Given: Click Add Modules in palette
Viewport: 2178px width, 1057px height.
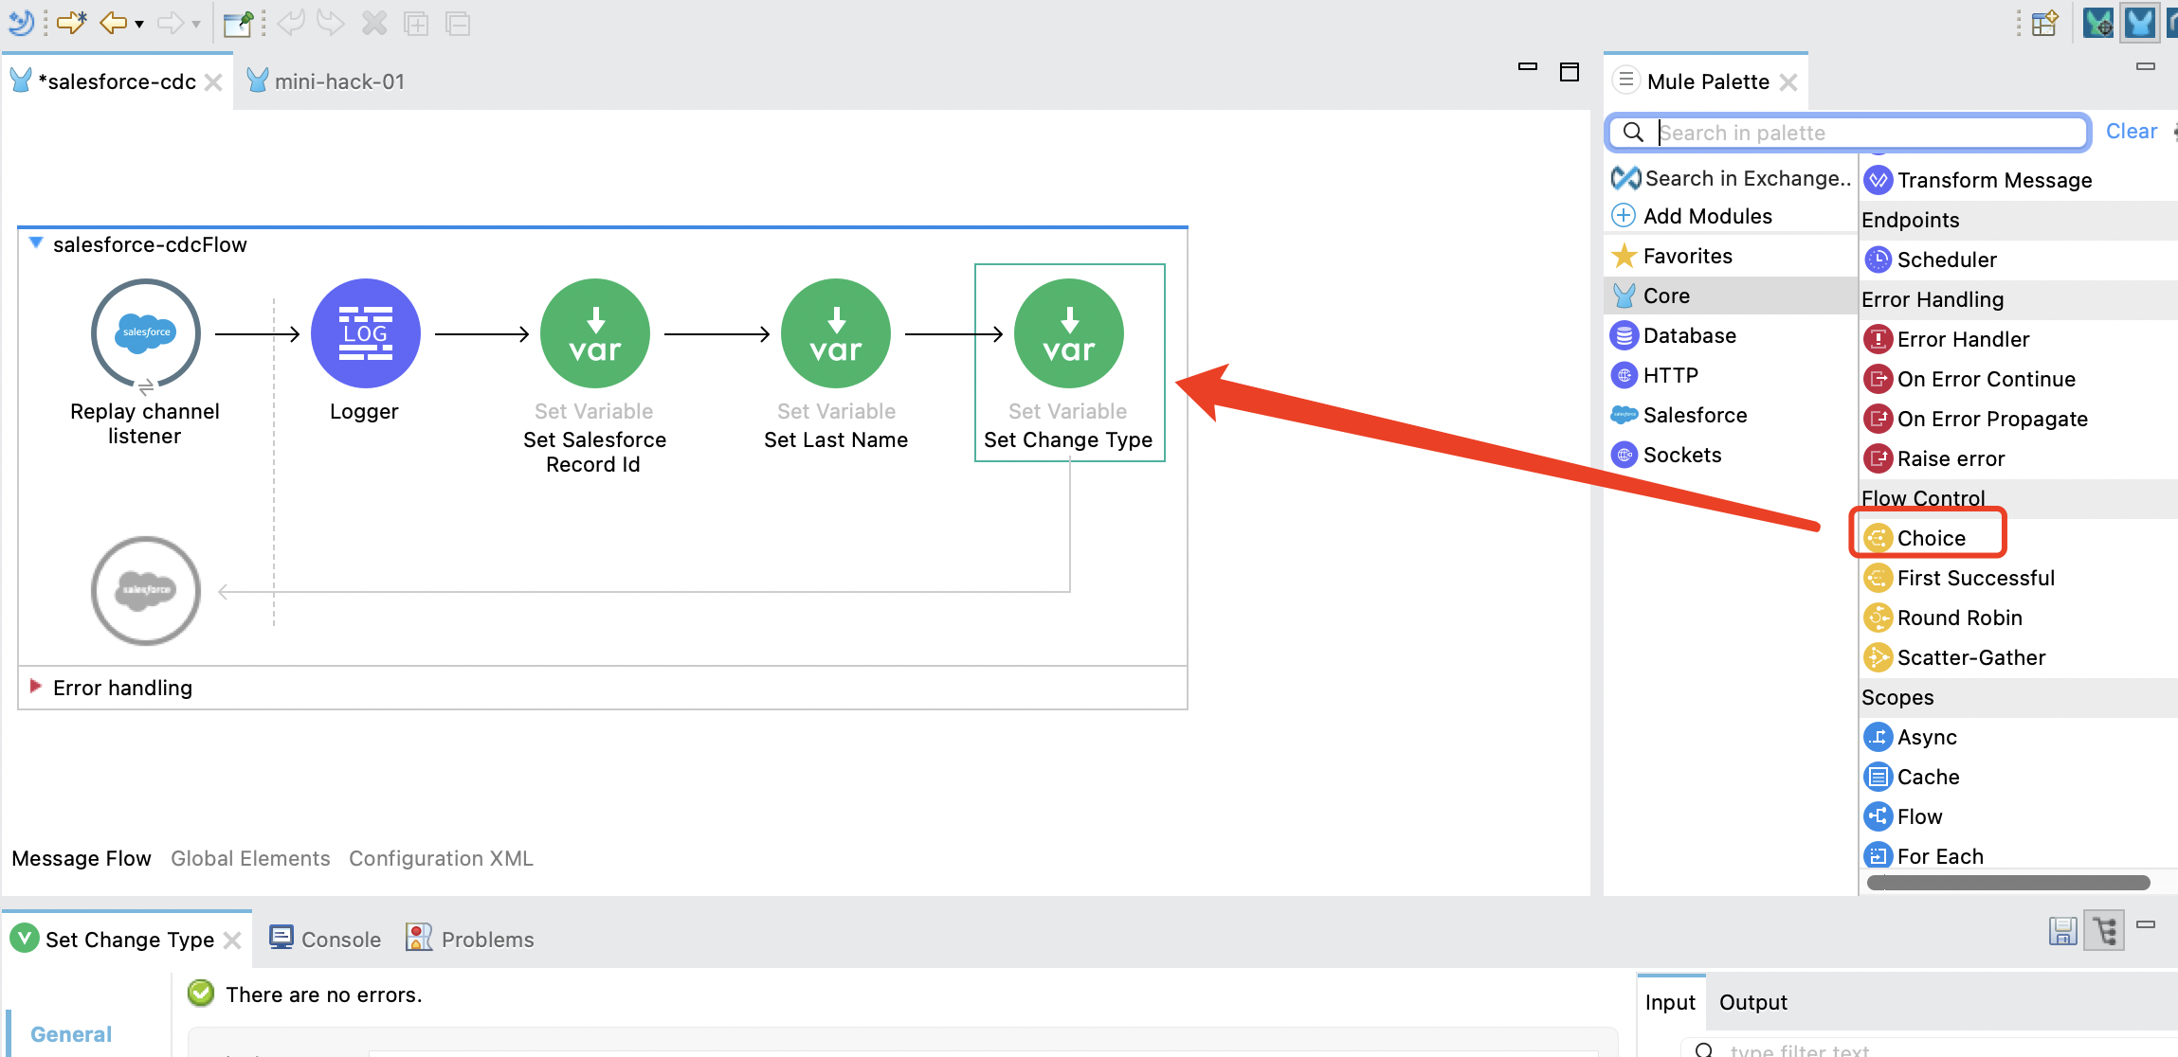Looking at the screenshot, I should point(1692,216).
